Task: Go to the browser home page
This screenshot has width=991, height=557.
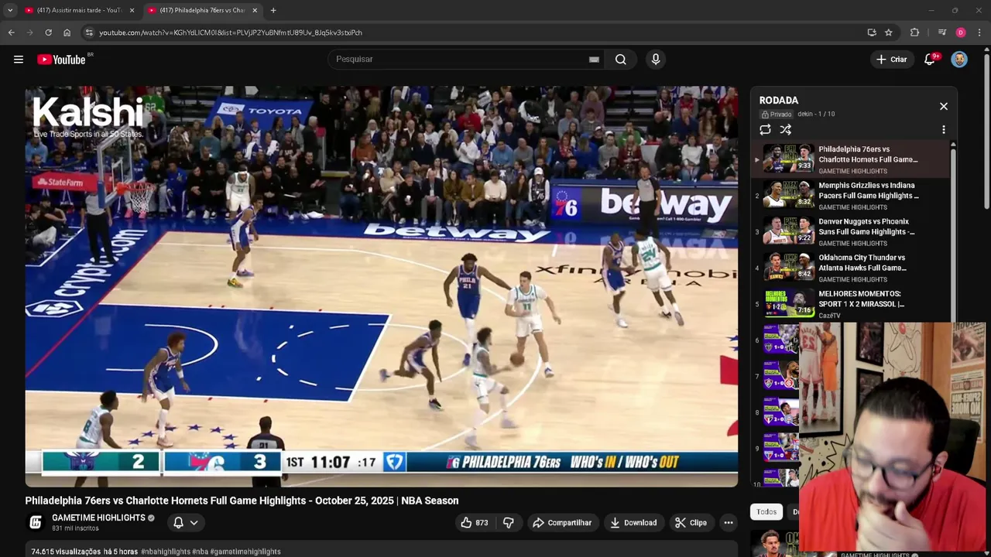Action: point(67,32)
